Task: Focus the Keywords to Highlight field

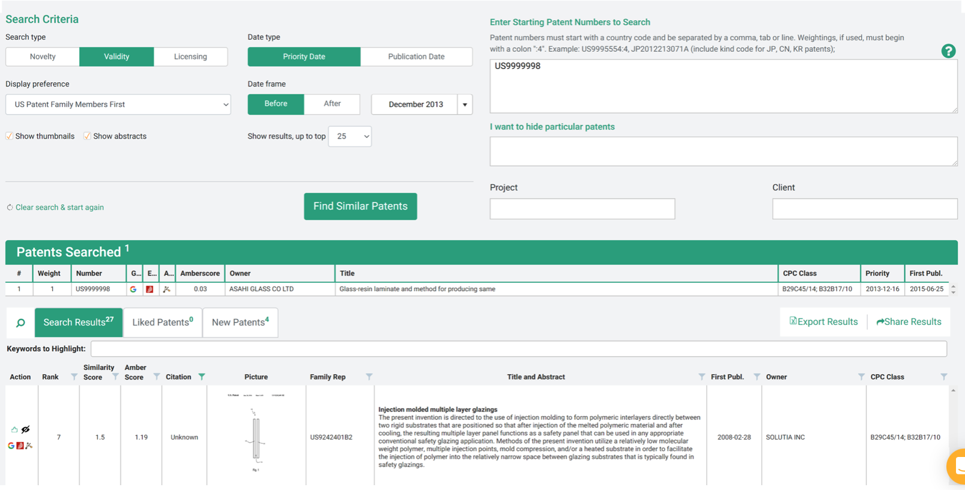Action: 519,349
